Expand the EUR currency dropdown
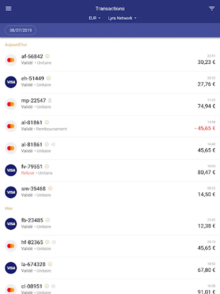This screenshot has width=220, height=294. coord(95,18)
